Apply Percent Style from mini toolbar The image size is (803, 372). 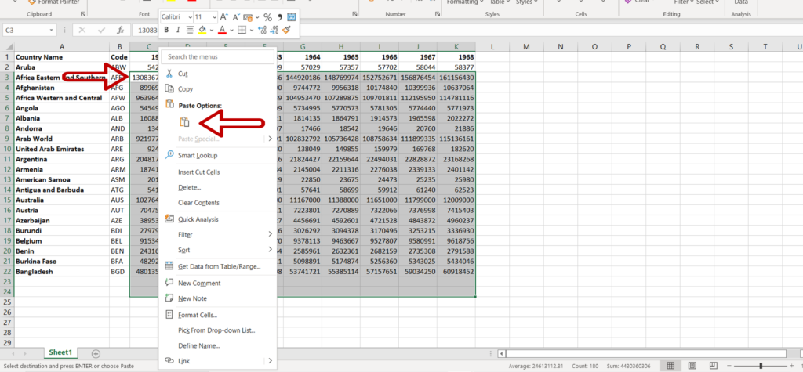[267, 17]
